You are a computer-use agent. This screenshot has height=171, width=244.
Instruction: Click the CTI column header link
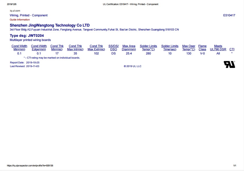tap(232, 49)
